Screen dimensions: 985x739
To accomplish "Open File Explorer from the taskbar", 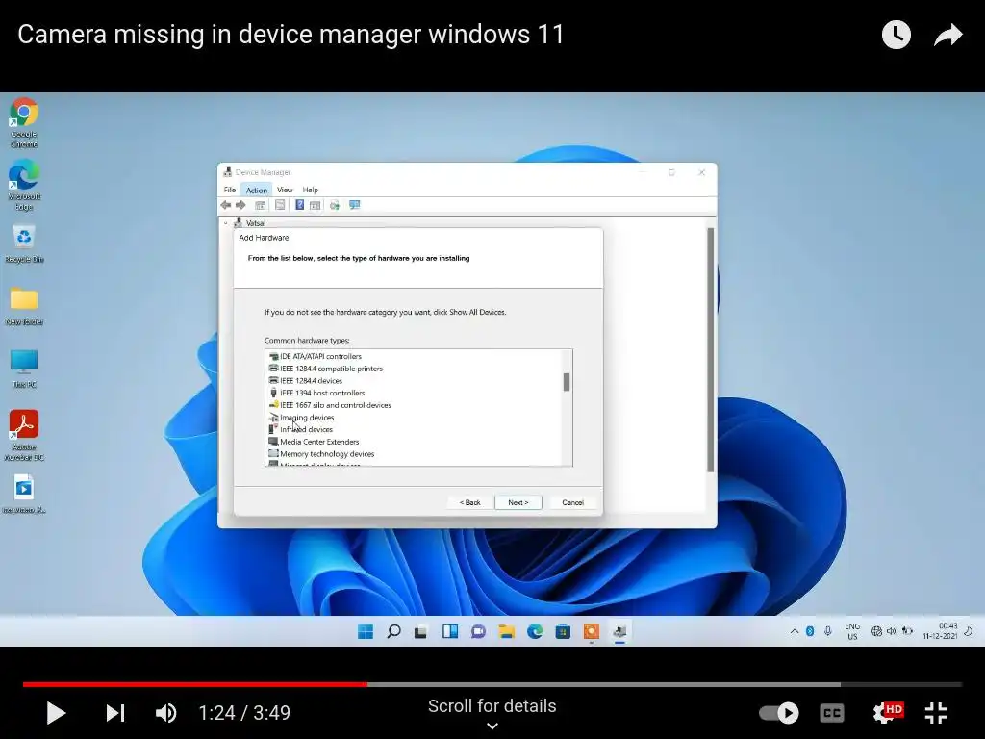I will [506, 631].
